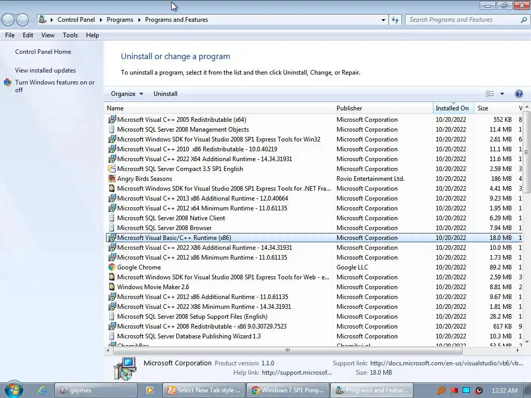Click the Control Panel icon in address bar
Viewport: 531px width, 398px height.
(42, 19)
